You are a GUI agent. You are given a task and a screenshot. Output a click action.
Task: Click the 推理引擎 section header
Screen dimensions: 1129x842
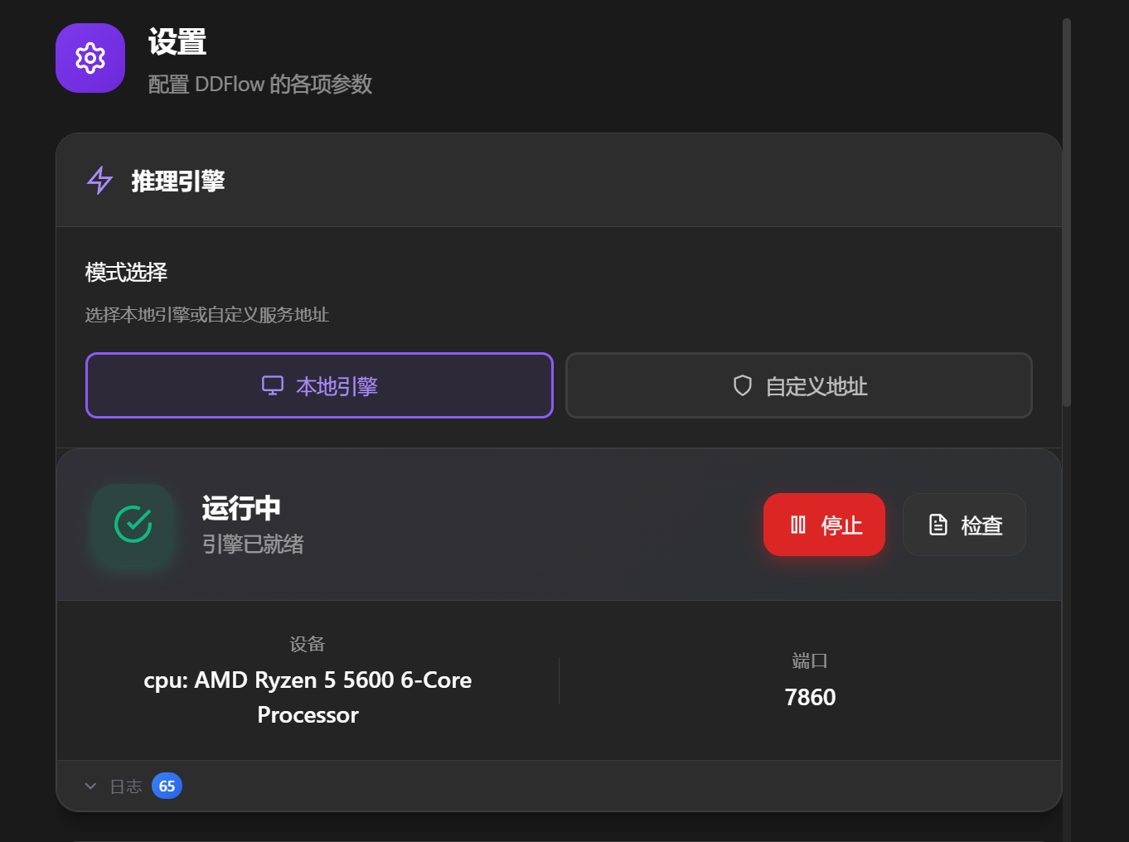pos(177,181)
